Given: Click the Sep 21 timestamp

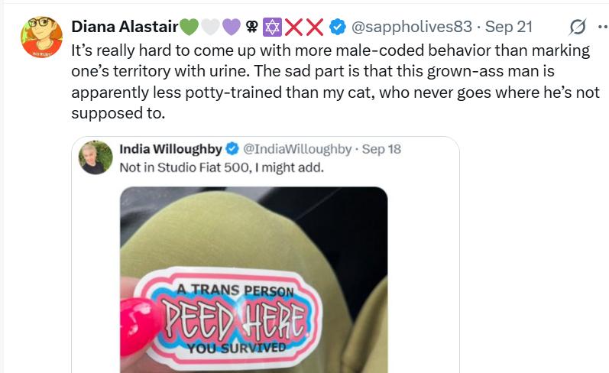Looking at the screenshot, I should 509,27.
